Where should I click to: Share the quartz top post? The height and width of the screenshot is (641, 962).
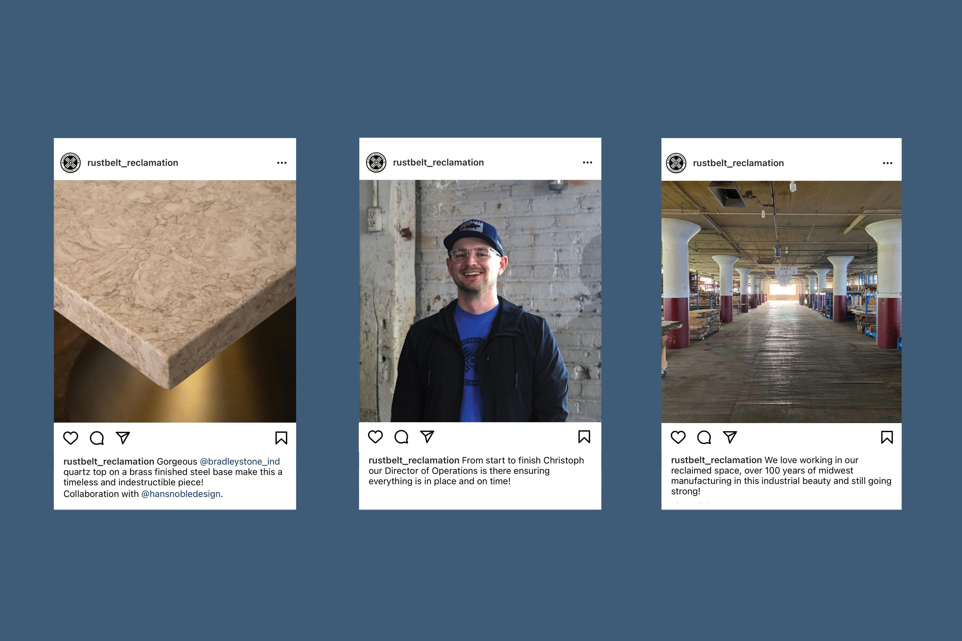[123, 438]
